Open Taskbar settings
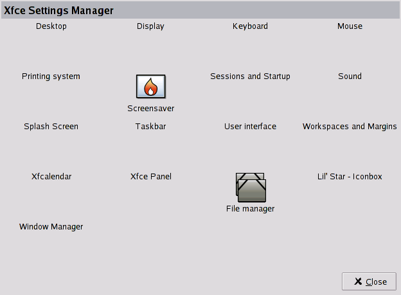 (x=150, y=127)
